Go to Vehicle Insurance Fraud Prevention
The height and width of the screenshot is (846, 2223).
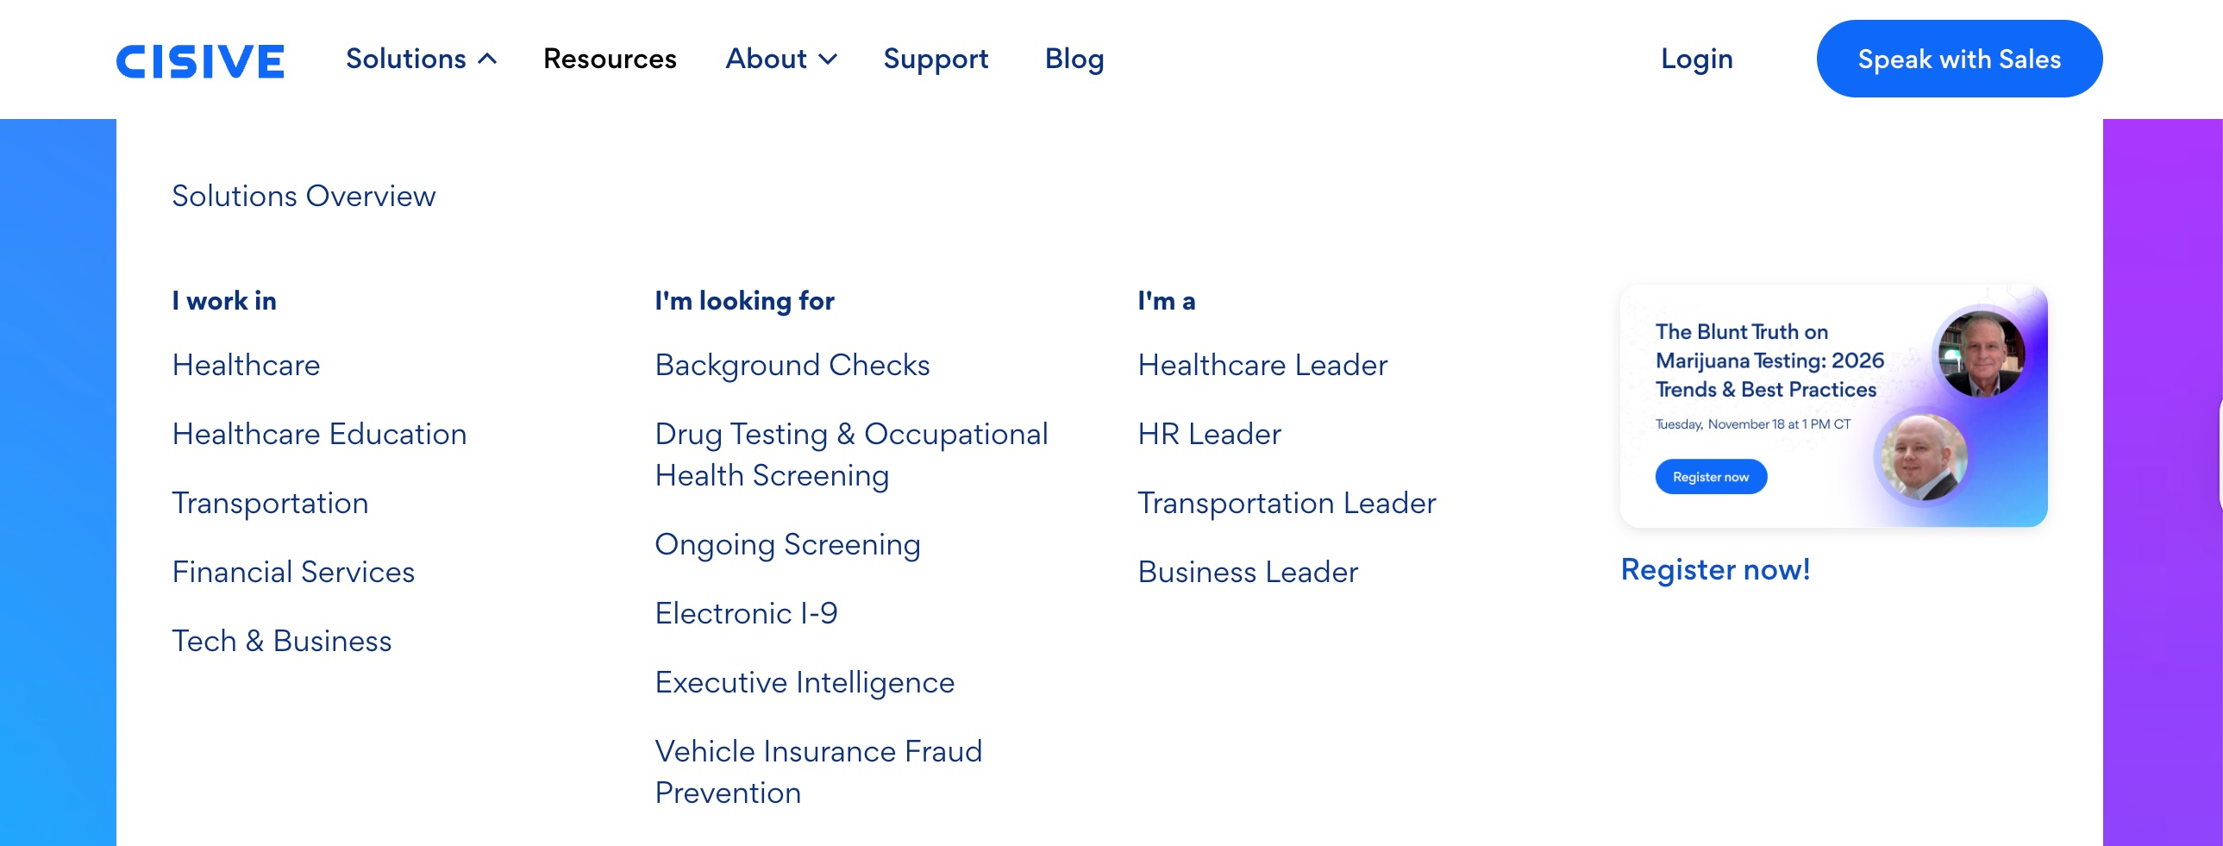point(818,772)
